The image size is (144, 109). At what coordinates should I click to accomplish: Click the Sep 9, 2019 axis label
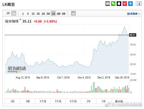pyautogui.click(x=43, y=78)
